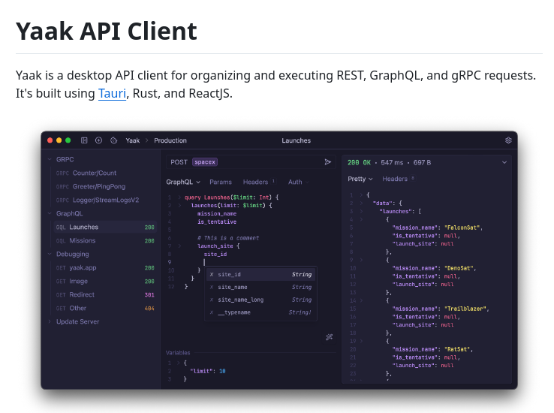Open the GraphQL body type dropdown

183,182
